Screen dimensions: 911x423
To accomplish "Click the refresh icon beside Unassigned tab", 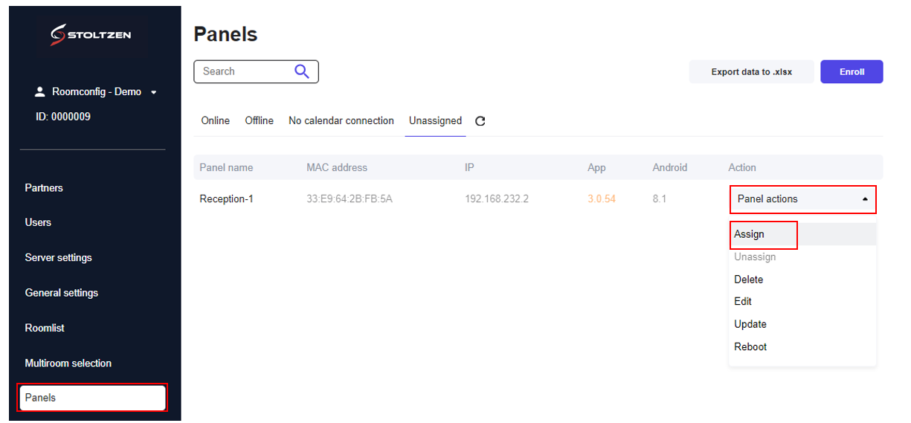I will point(480,121).
